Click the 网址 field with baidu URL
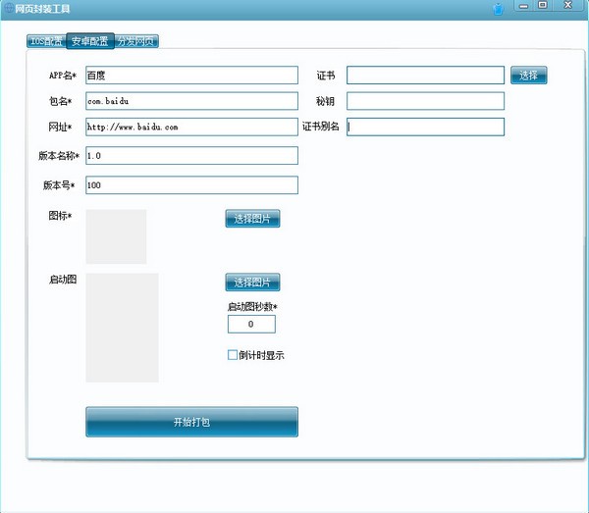589x513 pixels. [x=192, y=127]
